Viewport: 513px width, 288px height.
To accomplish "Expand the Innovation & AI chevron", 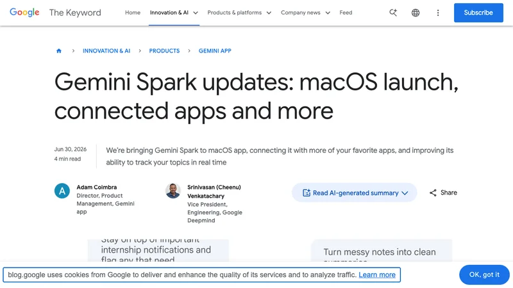I will [x=196, y=13].
